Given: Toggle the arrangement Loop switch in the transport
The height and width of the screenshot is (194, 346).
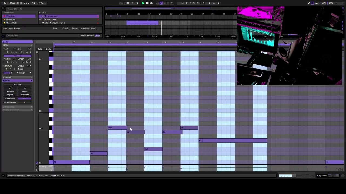Looking at the screenshot, I should pos(198,3).
